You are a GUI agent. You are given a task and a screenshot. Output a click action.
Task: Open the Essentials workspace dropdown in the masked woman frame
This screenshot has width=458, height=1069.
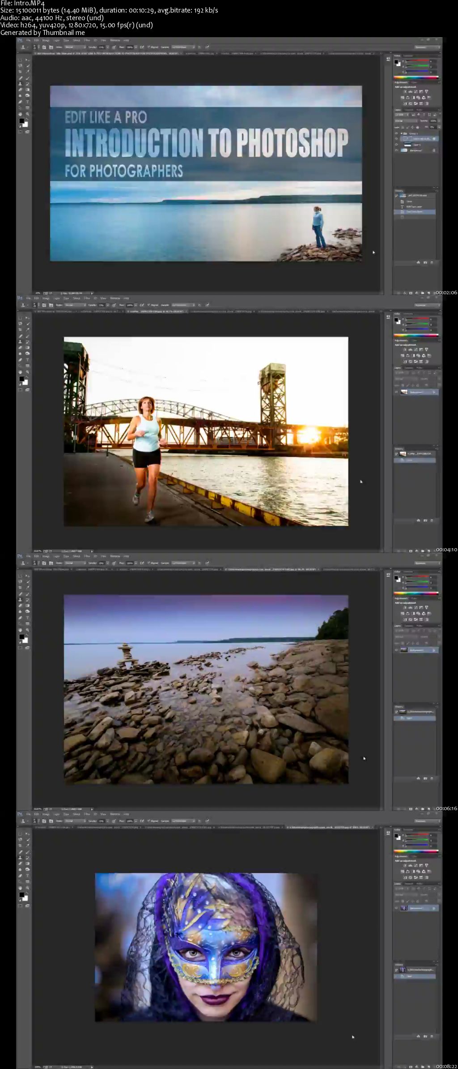coord(428,821)
